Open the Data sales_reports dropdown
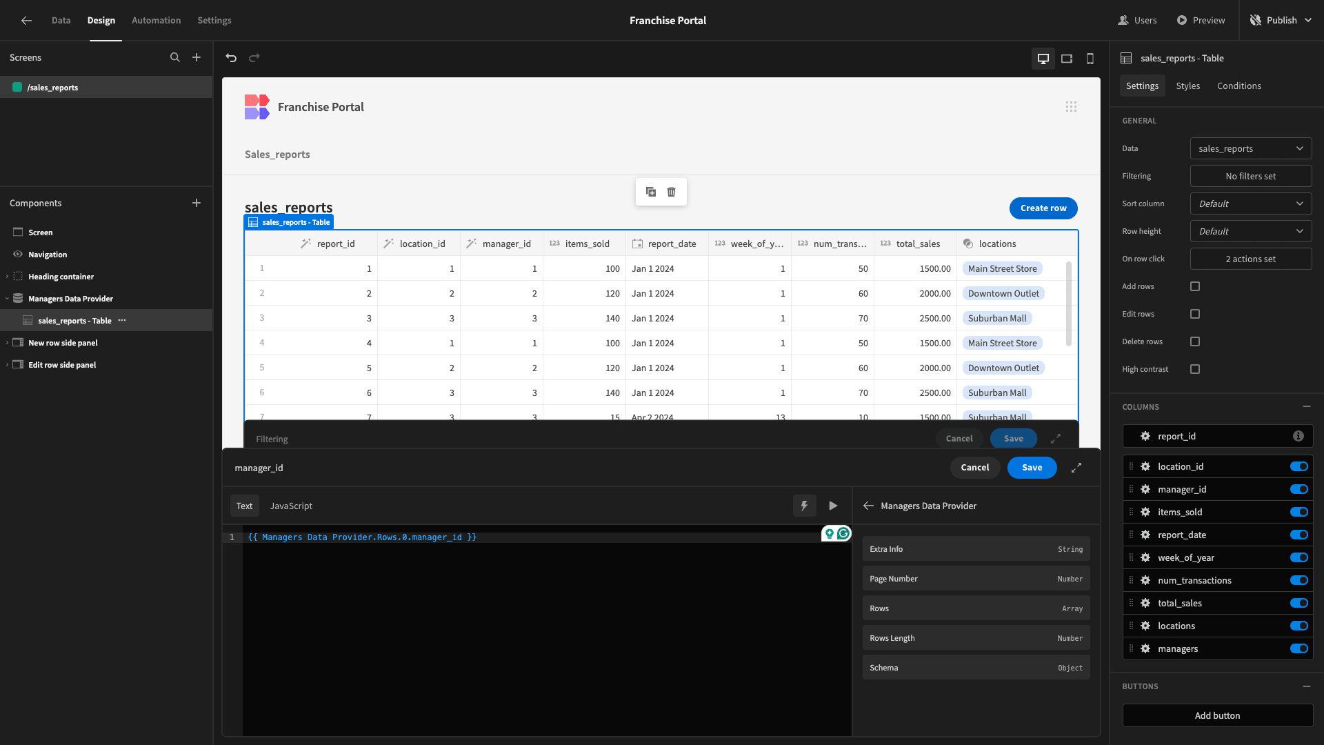The image size is (1324, 745). tap(1251, 148)
